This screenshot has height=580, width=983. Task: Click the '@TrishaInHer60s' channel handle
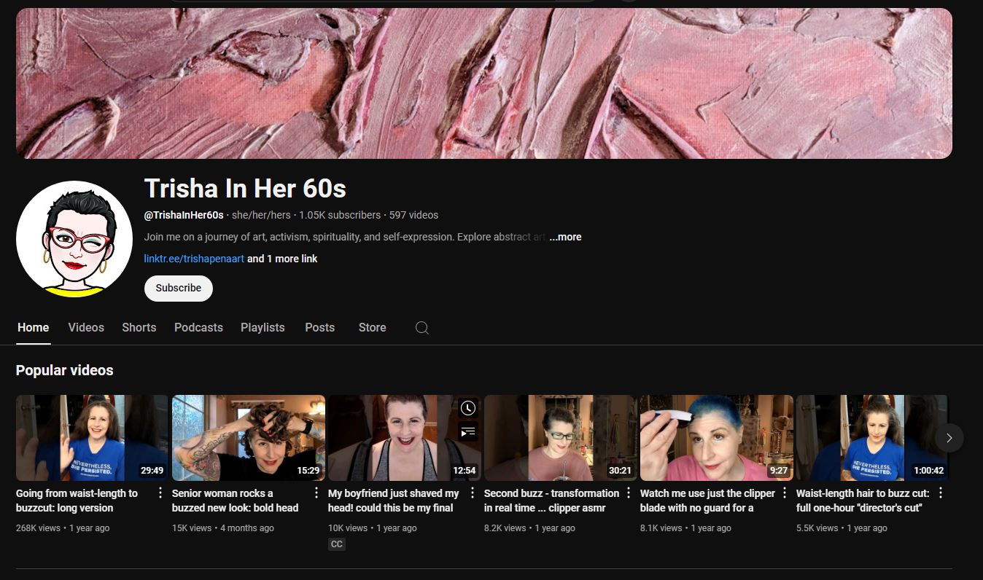pos(184,215)
